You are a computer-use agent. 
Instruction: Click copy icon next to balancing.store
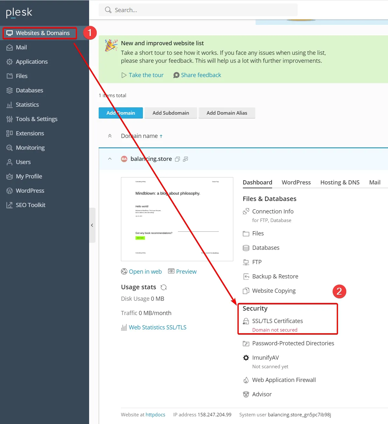pyautogui.click(x=178, y=159)
